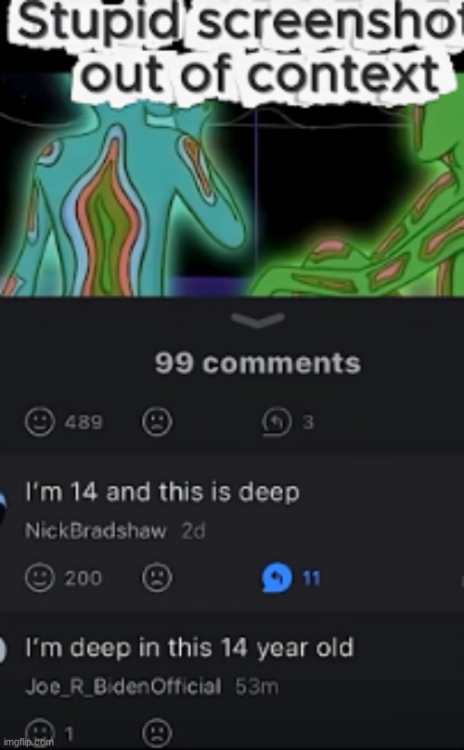Tap the 99 comments heading
464x750 pixels.
[x=258, y=364]
